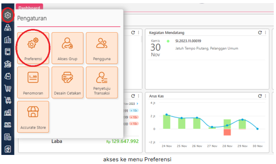Viewport: 276px width, 164px height.
Task: Open three-dot menu of the Laba widget
Action: click(x=138, y=96)
